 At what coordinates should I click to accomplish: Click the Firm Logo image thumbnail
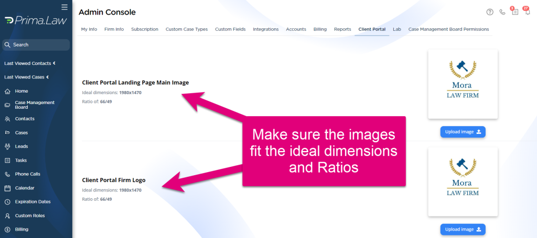463,182
